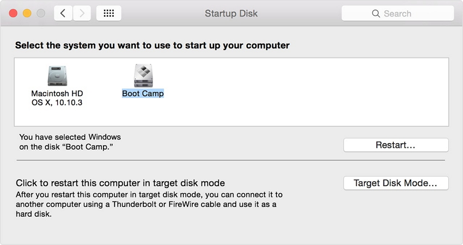
Task: Click the Macintosh HD OS X label
Action: 57,98
